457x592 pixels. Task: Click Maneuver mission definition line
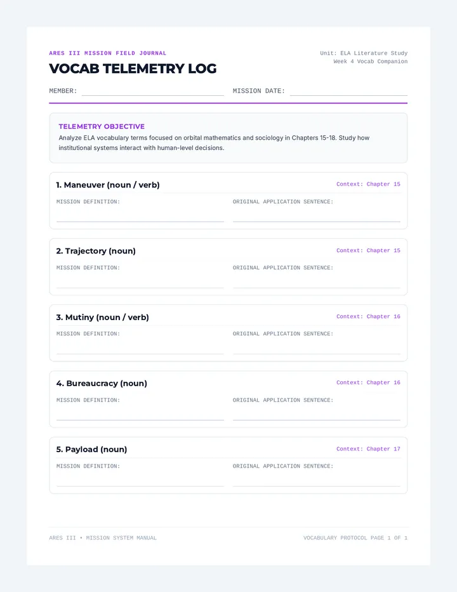140,215
